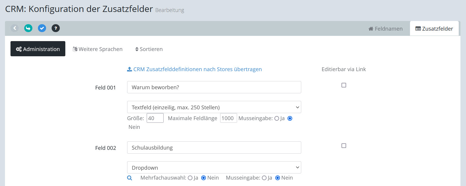
Task: Open help via question mark icon
Action: (x=56, y=28)
